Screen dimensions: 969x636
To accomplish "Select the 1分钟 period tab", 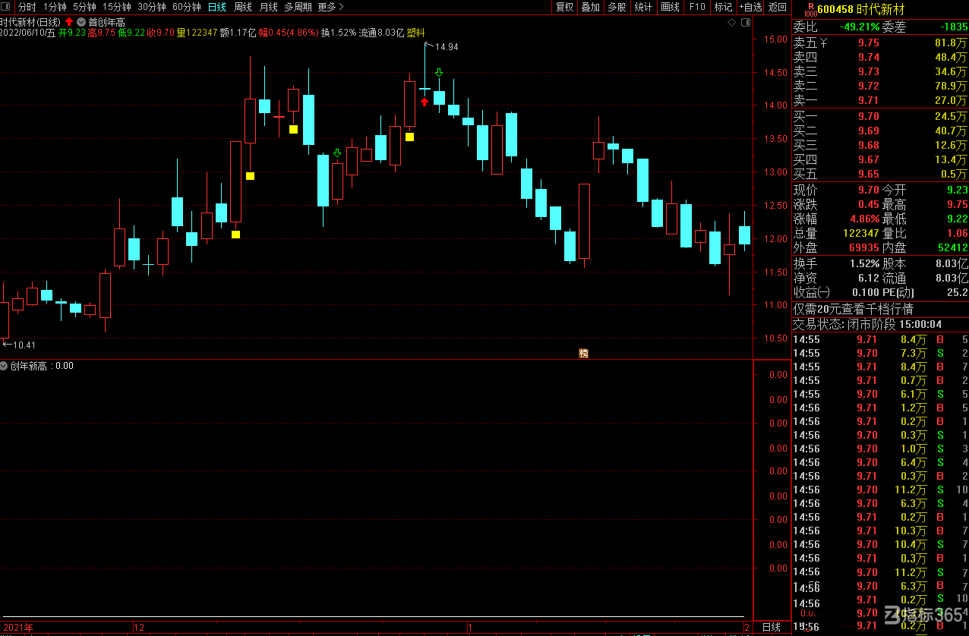I will (x=55, y=8).
